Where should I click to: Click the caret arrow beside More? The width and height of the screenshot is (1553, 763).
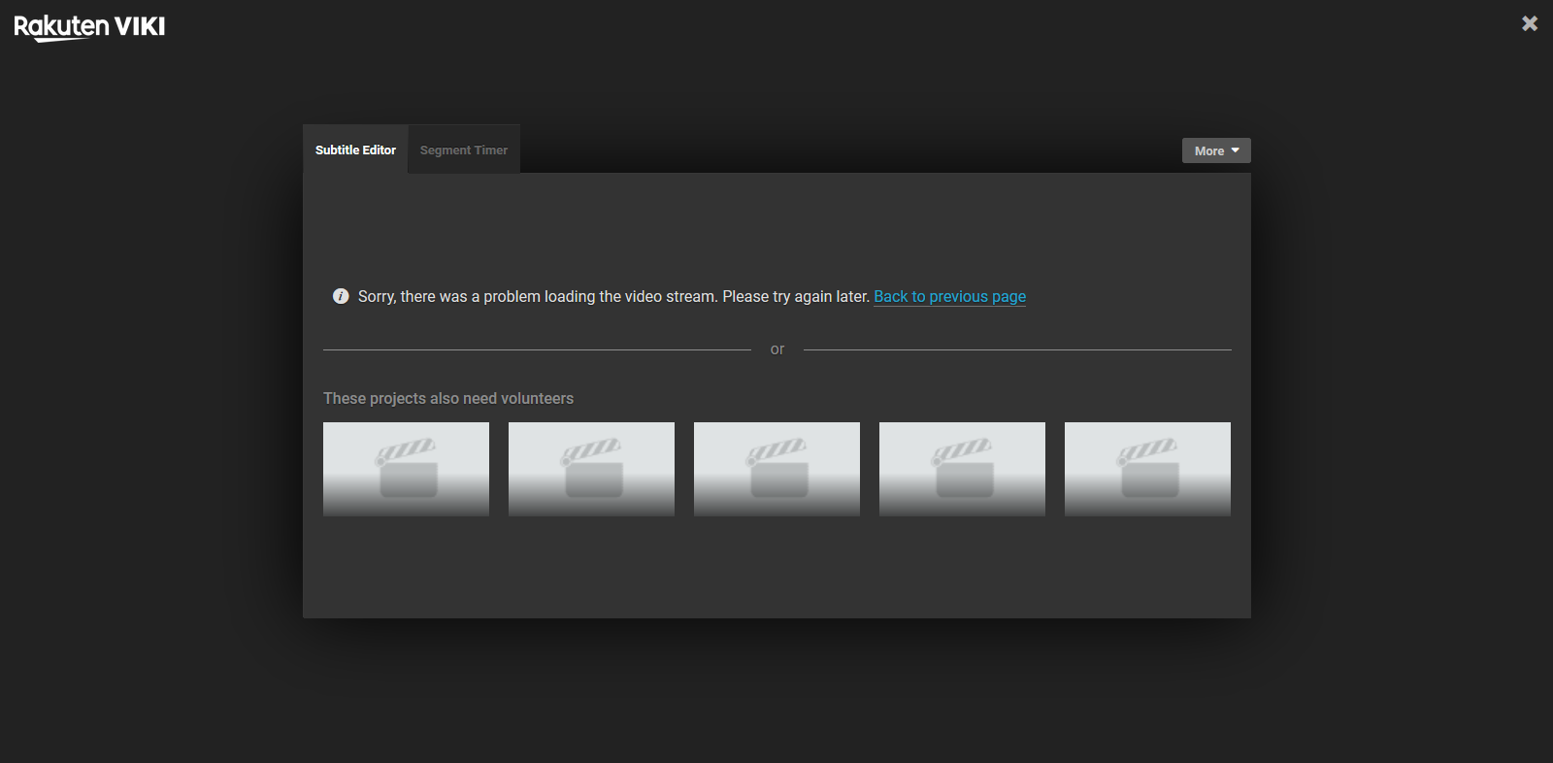(x=1236, y=150)
